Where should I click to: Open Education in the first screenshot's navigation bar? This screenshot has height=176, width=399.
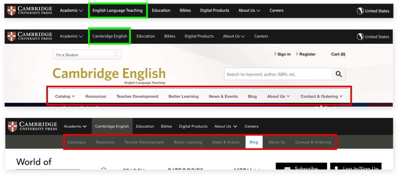pyautogui.click(x=161, y=11)
